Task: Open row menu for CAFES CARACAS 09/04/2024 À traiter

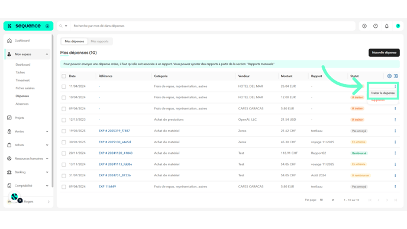Action: pos(395,108)
